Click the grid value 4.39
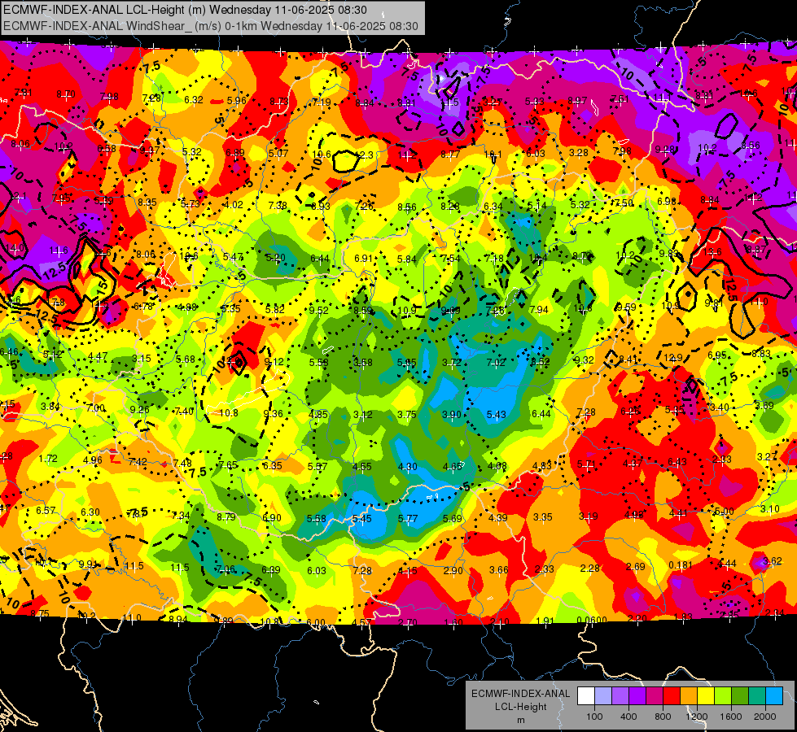Viewport: 797px width, 732px height. point(497,517)
